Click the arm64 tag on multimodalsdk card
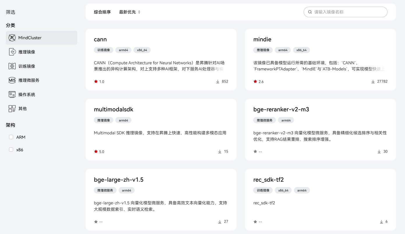 click(124, 120)
